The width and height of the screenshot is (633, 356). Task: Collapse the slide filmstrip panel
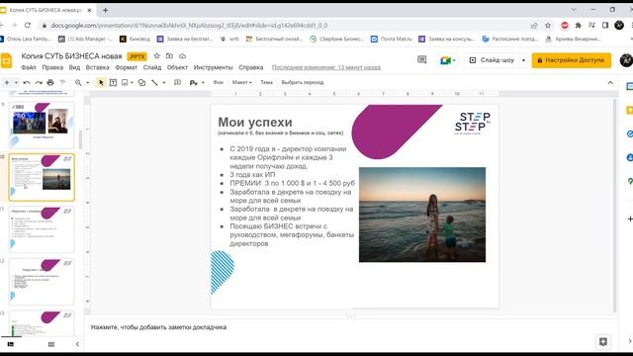[x=77, y=344]
